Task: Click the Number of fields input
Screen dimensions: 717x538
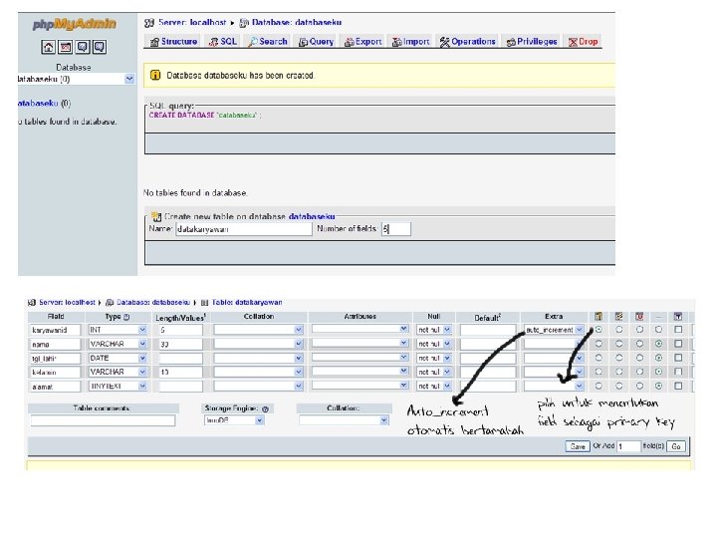Action: (x=396, y=229)
